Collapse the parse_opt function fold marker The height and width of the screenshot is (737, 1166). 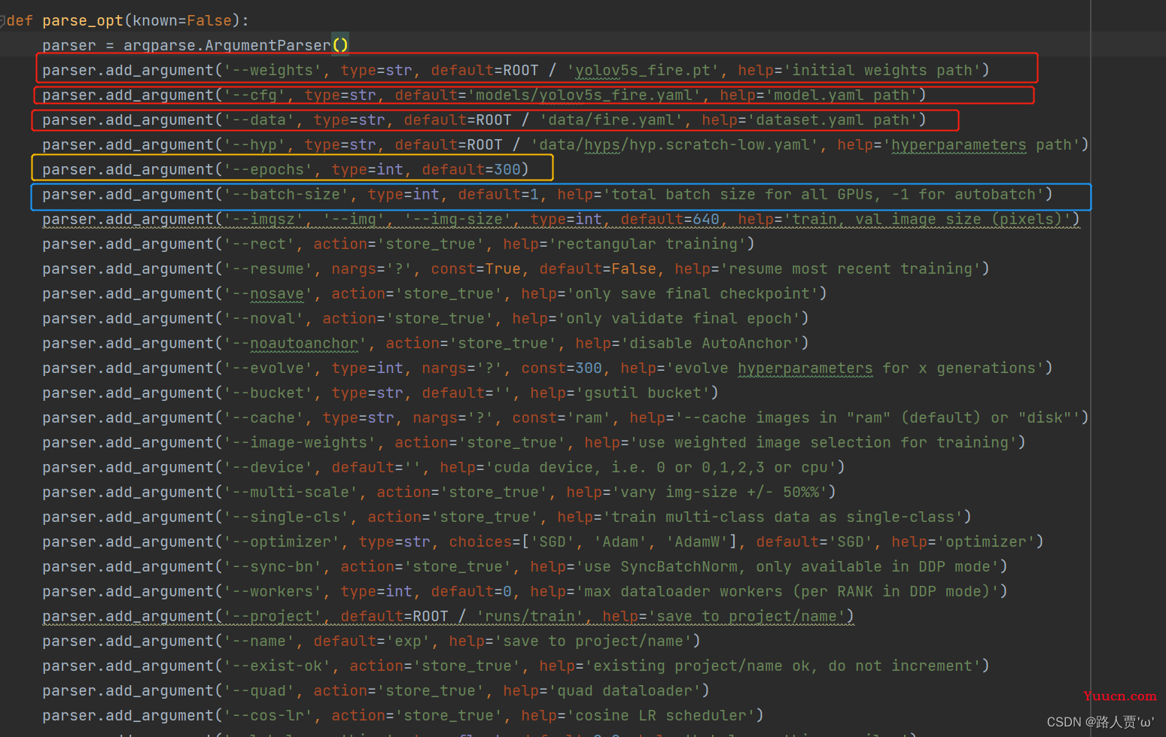[x=2, y=21]
